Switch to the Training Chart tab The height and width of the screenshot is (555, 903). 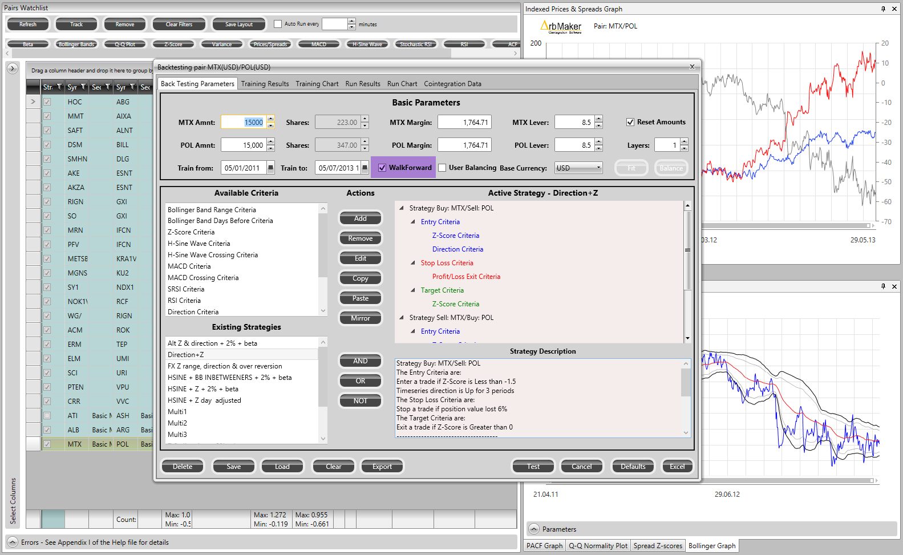317,84
